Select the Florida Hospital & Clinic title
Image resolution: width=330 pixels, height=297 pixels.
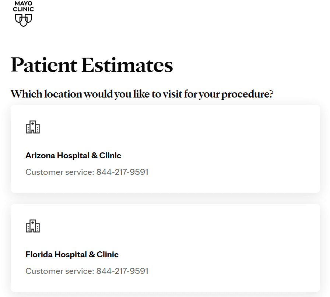point(72,255)
